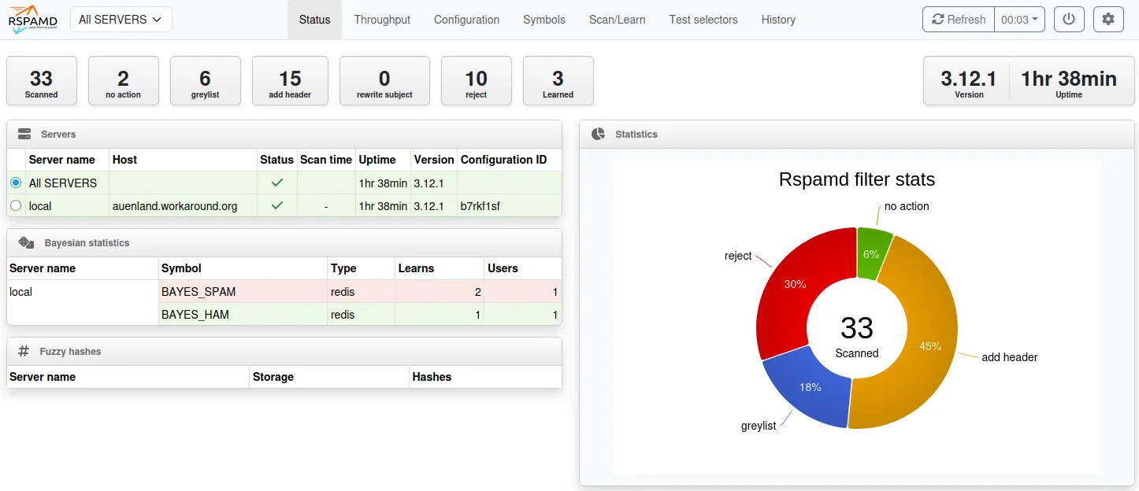The width and height of the screenshot is (1139, 491).
Task: Open the Scan/Learn tab
Action: [x=617, y=20]
